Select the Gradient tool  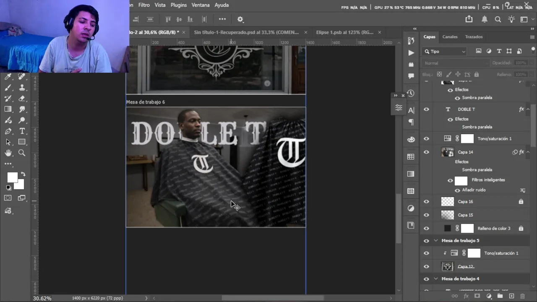pyautogui.click(x=8, y=109)
